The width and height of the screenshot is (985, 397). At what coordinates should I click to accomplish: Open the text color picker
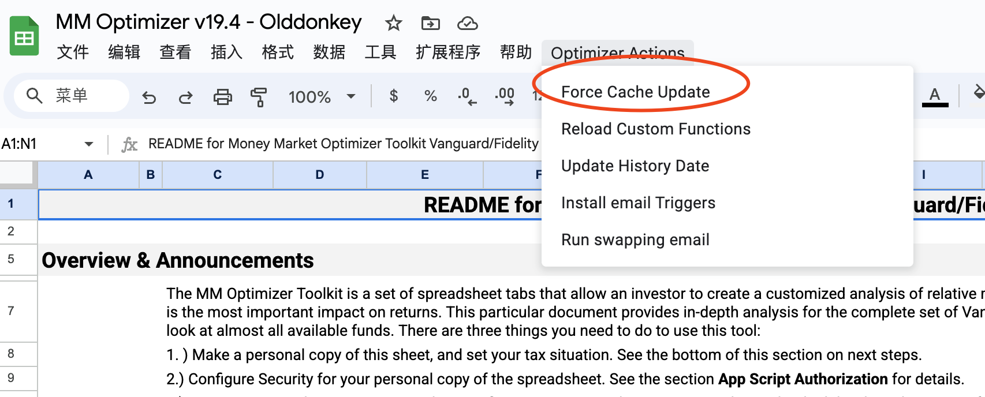tap(935, 95)
